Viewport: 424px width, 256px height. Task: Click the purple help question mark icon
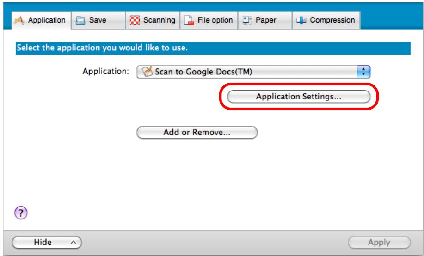[21, 213]
